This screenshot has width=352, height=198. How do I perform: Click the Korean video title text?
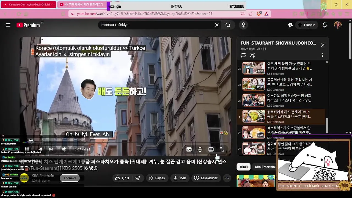coord(123,165)
